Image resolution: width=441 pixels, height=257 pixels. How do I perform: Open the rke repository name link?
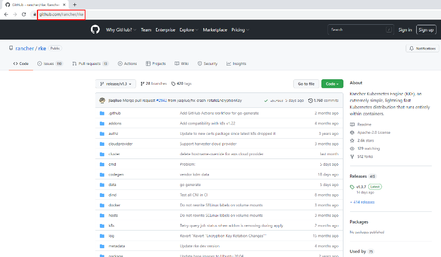coord(42,48)
